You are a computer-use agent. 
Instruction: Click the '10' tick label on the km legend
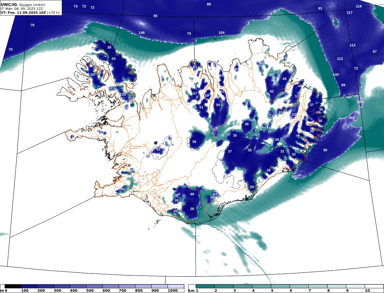(367, 291)
